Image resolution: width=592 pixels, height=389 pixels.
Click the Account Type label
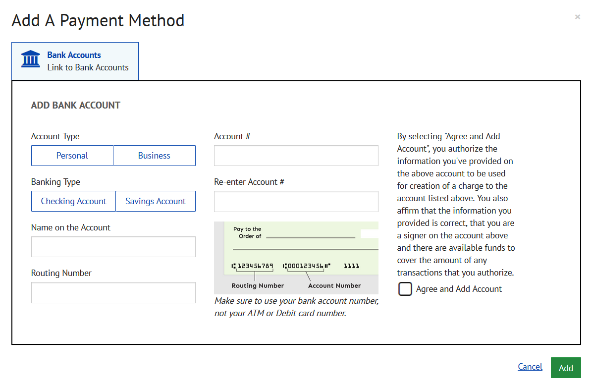pyautogui.click(x=55, y=136)
